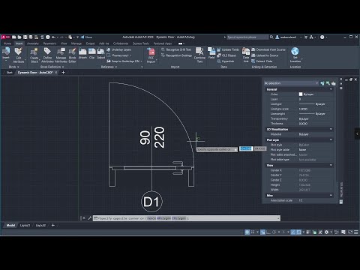The width and height of the screenshot is (360, 270).
Task: Switch to the Home ribbon tab
Action: [x=7, y=43]
